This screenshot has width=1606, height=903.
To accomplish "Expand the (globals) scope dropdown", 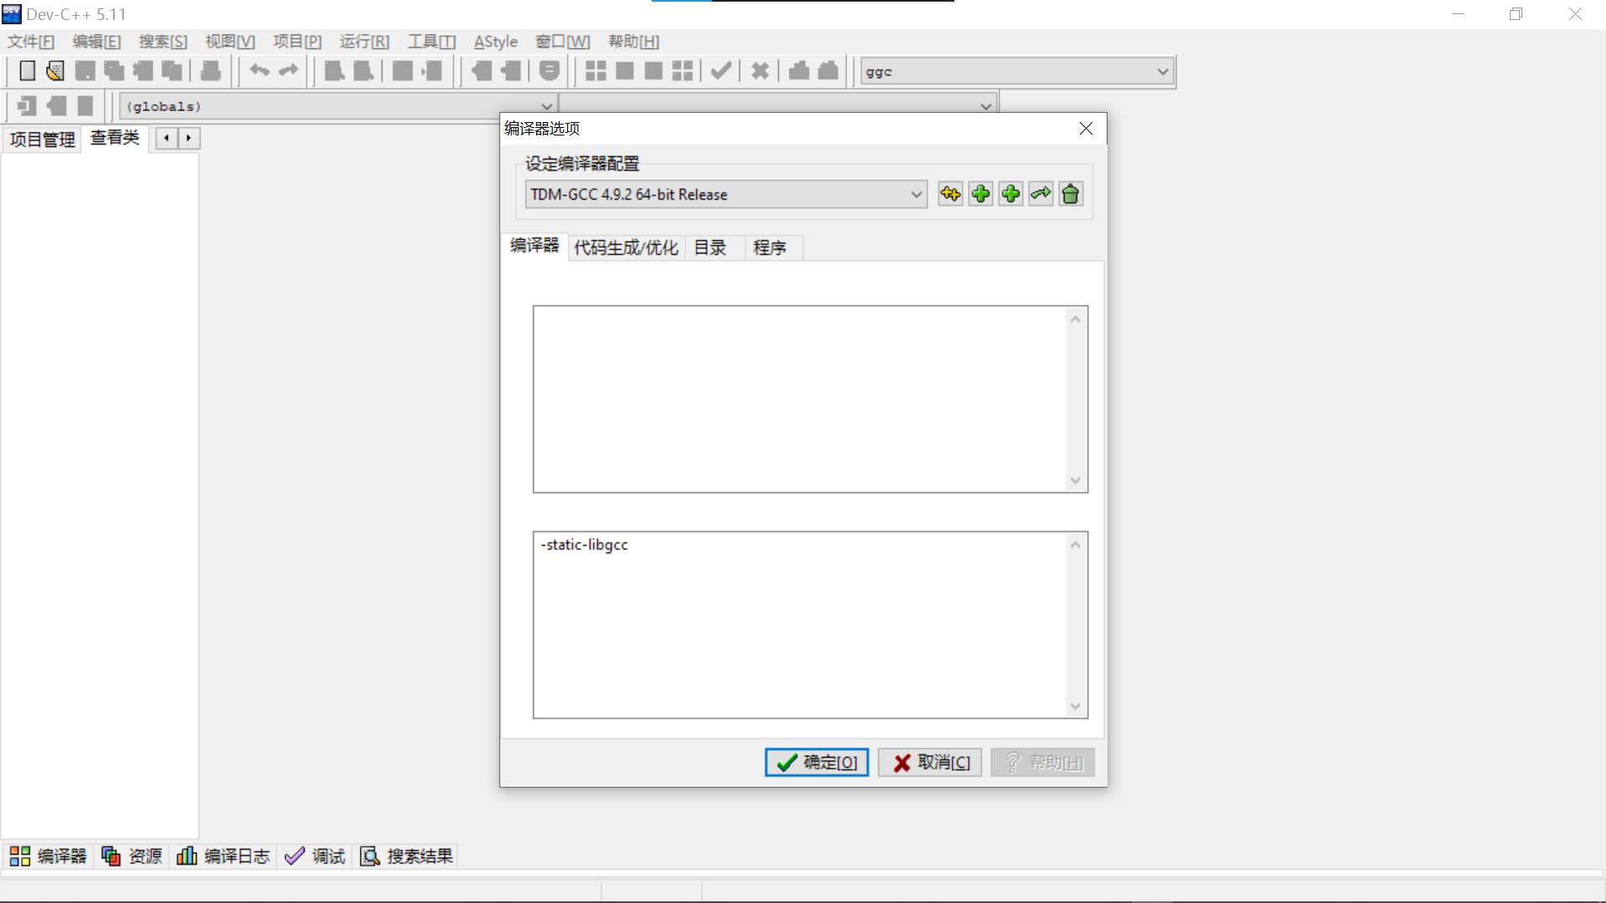I will tap(546, 106).
